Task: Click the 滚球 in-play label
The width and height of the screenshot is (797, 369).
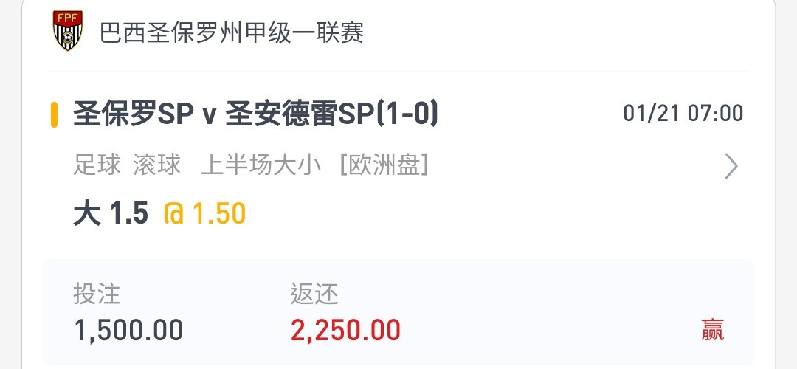Action: click(x=157, y=165)
